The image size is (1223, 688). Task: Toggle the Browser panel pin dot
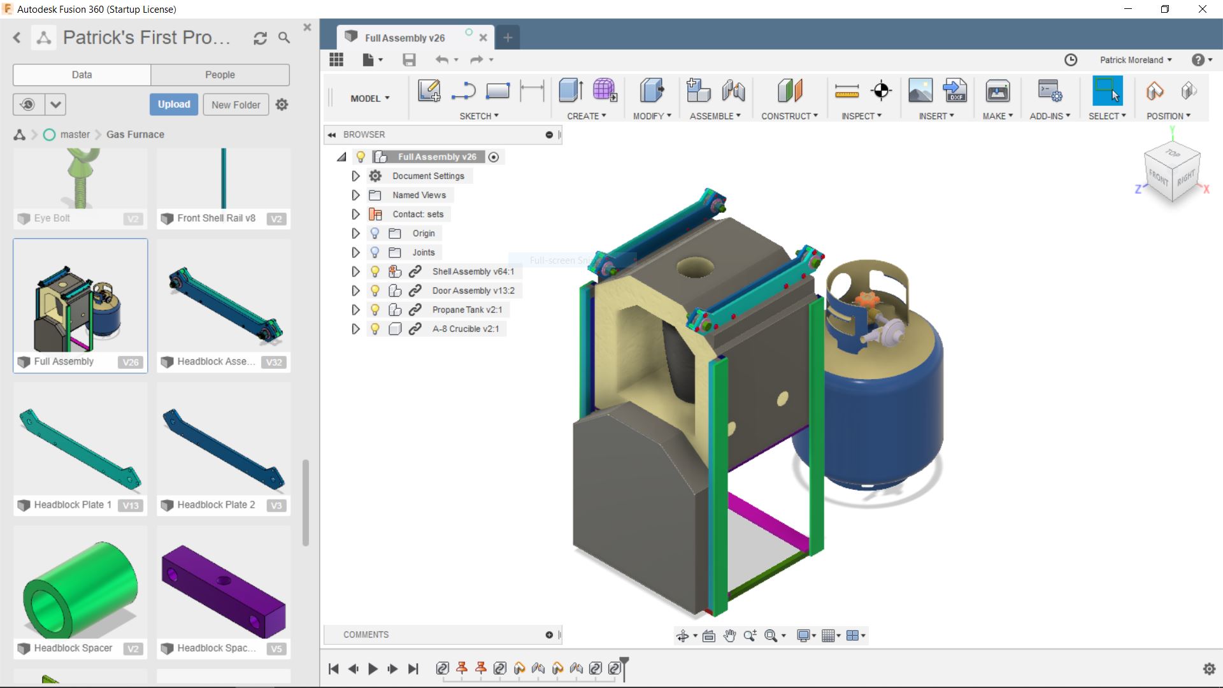click(x=549, y=134)
